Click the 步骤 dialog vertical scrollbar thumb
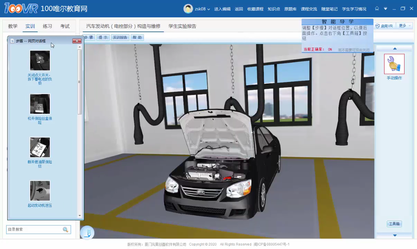This screenshot has height=249, width=417. pos(80,82)
